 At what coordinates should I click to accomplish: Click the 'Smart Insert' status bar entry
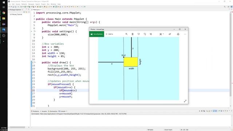coord(168,130)
